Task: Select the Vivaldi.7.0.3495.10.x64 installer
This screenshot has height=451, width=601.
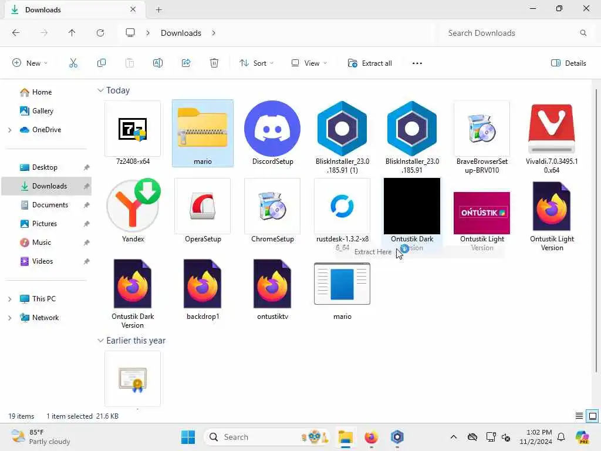Action: 552,137
